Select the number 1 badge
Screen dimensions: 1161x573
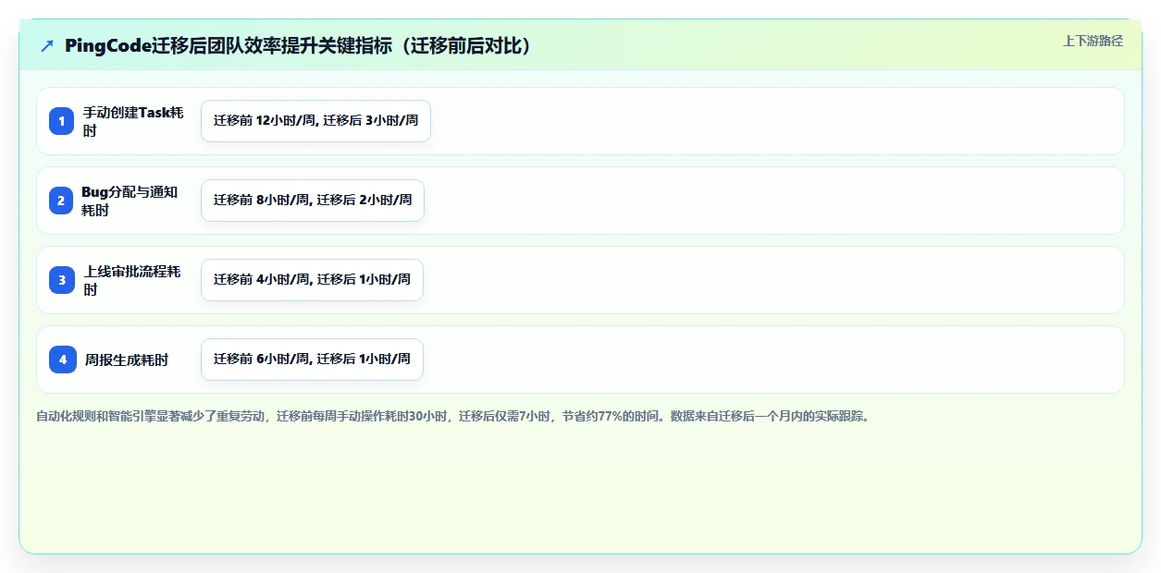pyautogui.click(x=62, y=120)
